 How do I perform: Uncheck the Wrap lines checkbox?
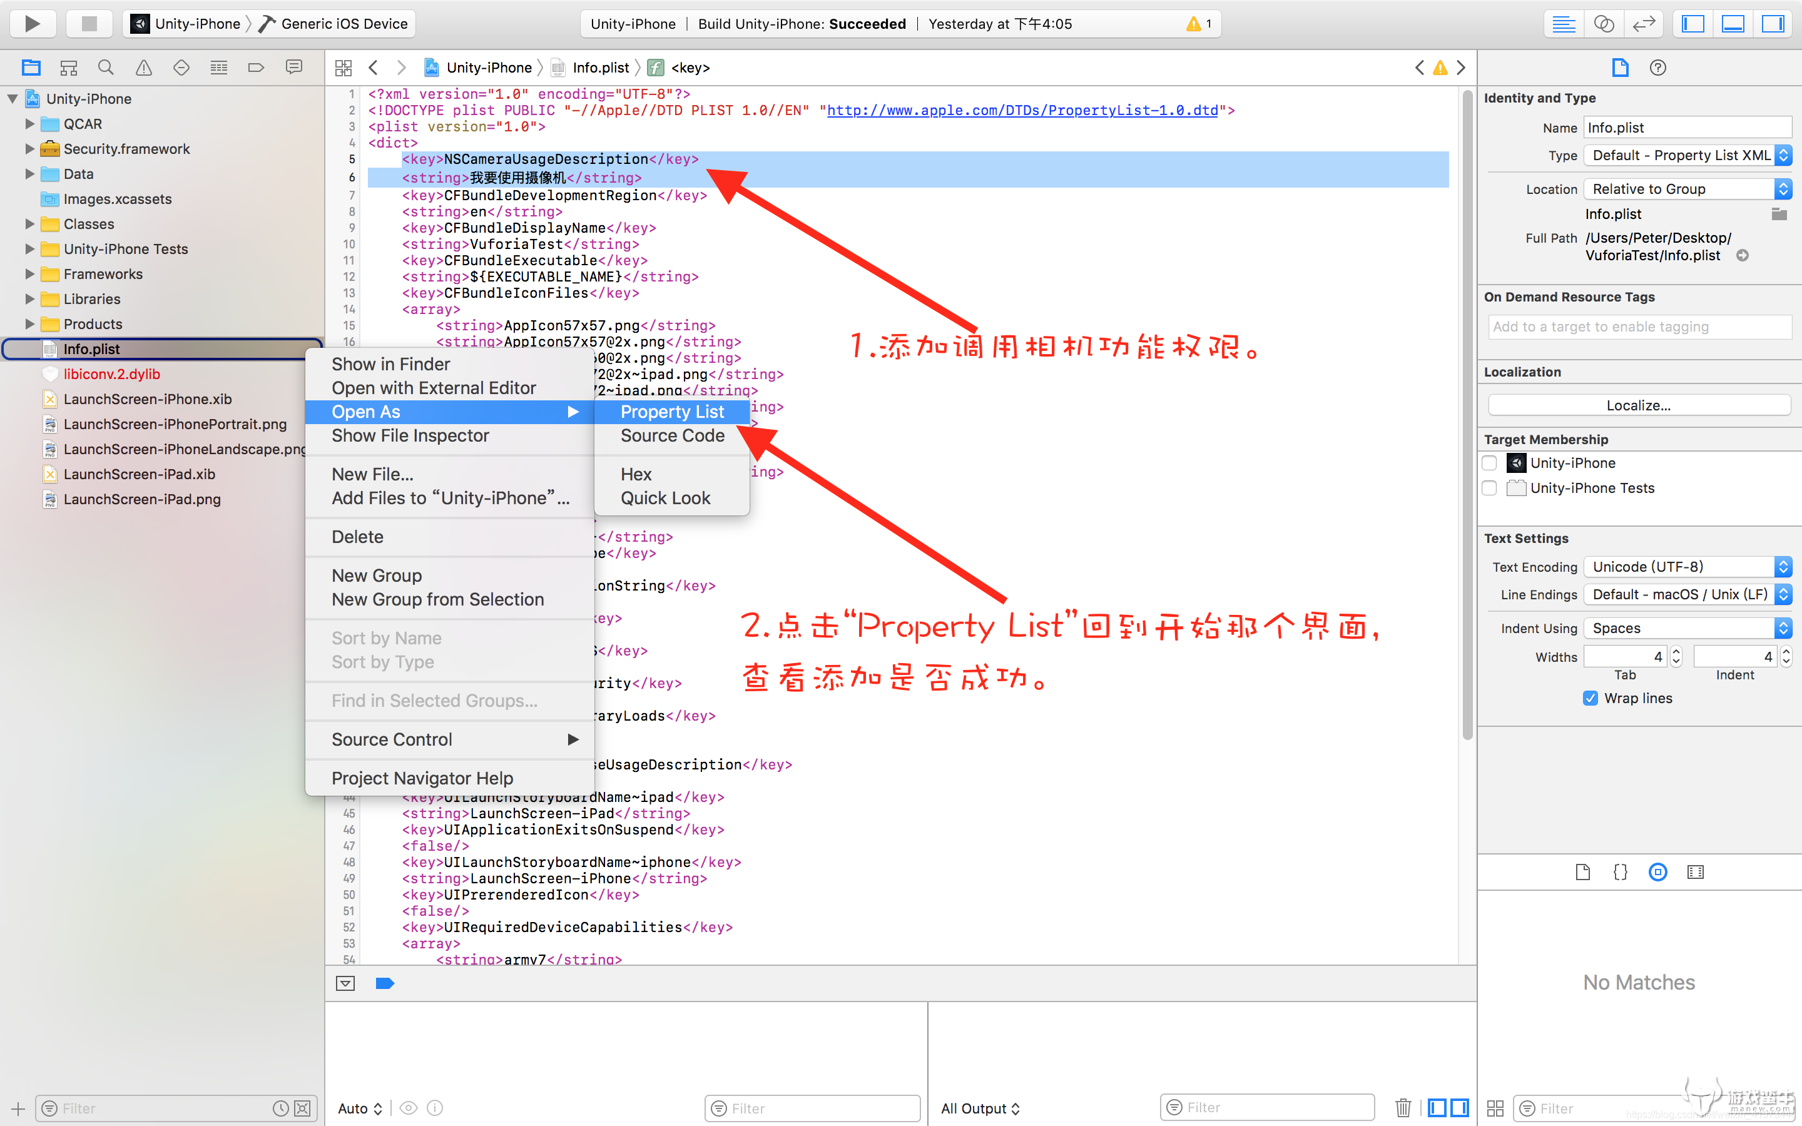coord(1590,697)
